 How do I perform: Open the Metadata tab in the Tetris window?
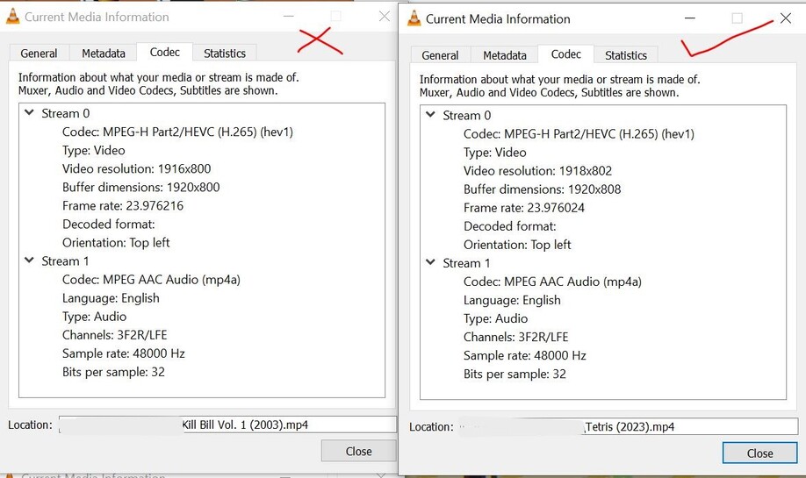(505, 55)
